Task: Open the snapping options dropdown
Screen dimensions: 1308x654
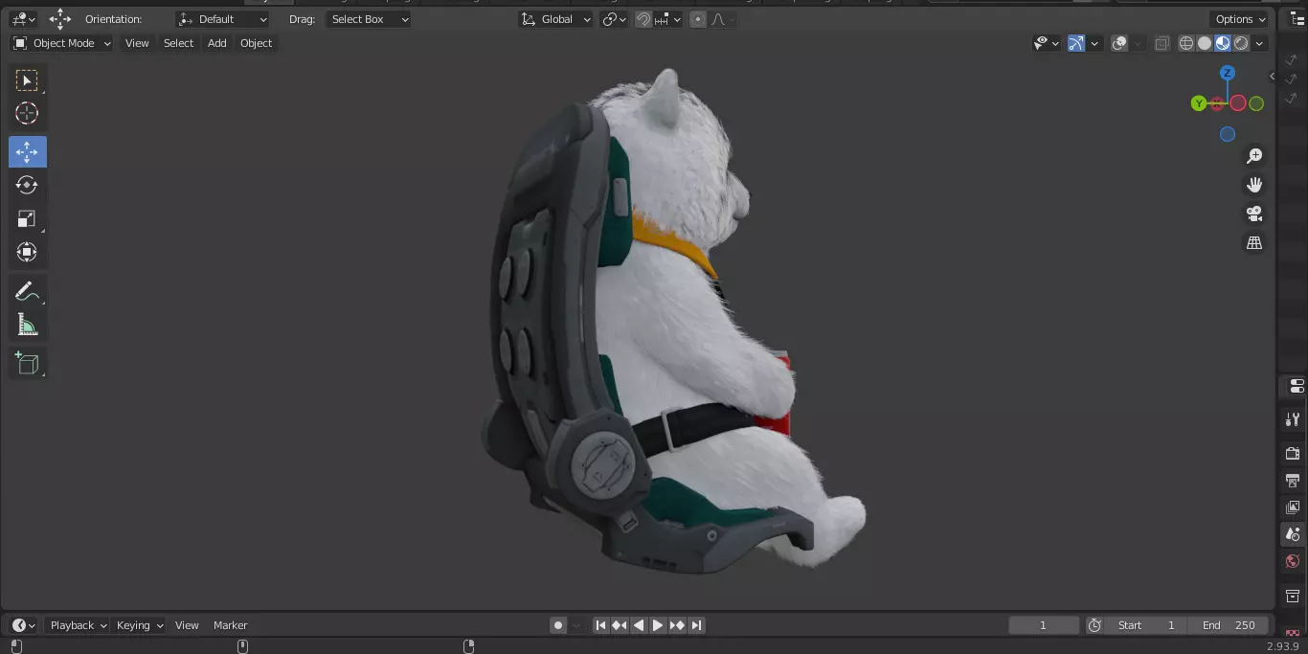Action: click(x=668, y=19)
